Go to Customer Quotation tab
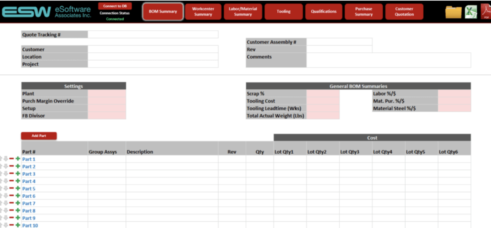Image resolution: width=491 pixels, height=228 pixels. [x=404, y=11]
